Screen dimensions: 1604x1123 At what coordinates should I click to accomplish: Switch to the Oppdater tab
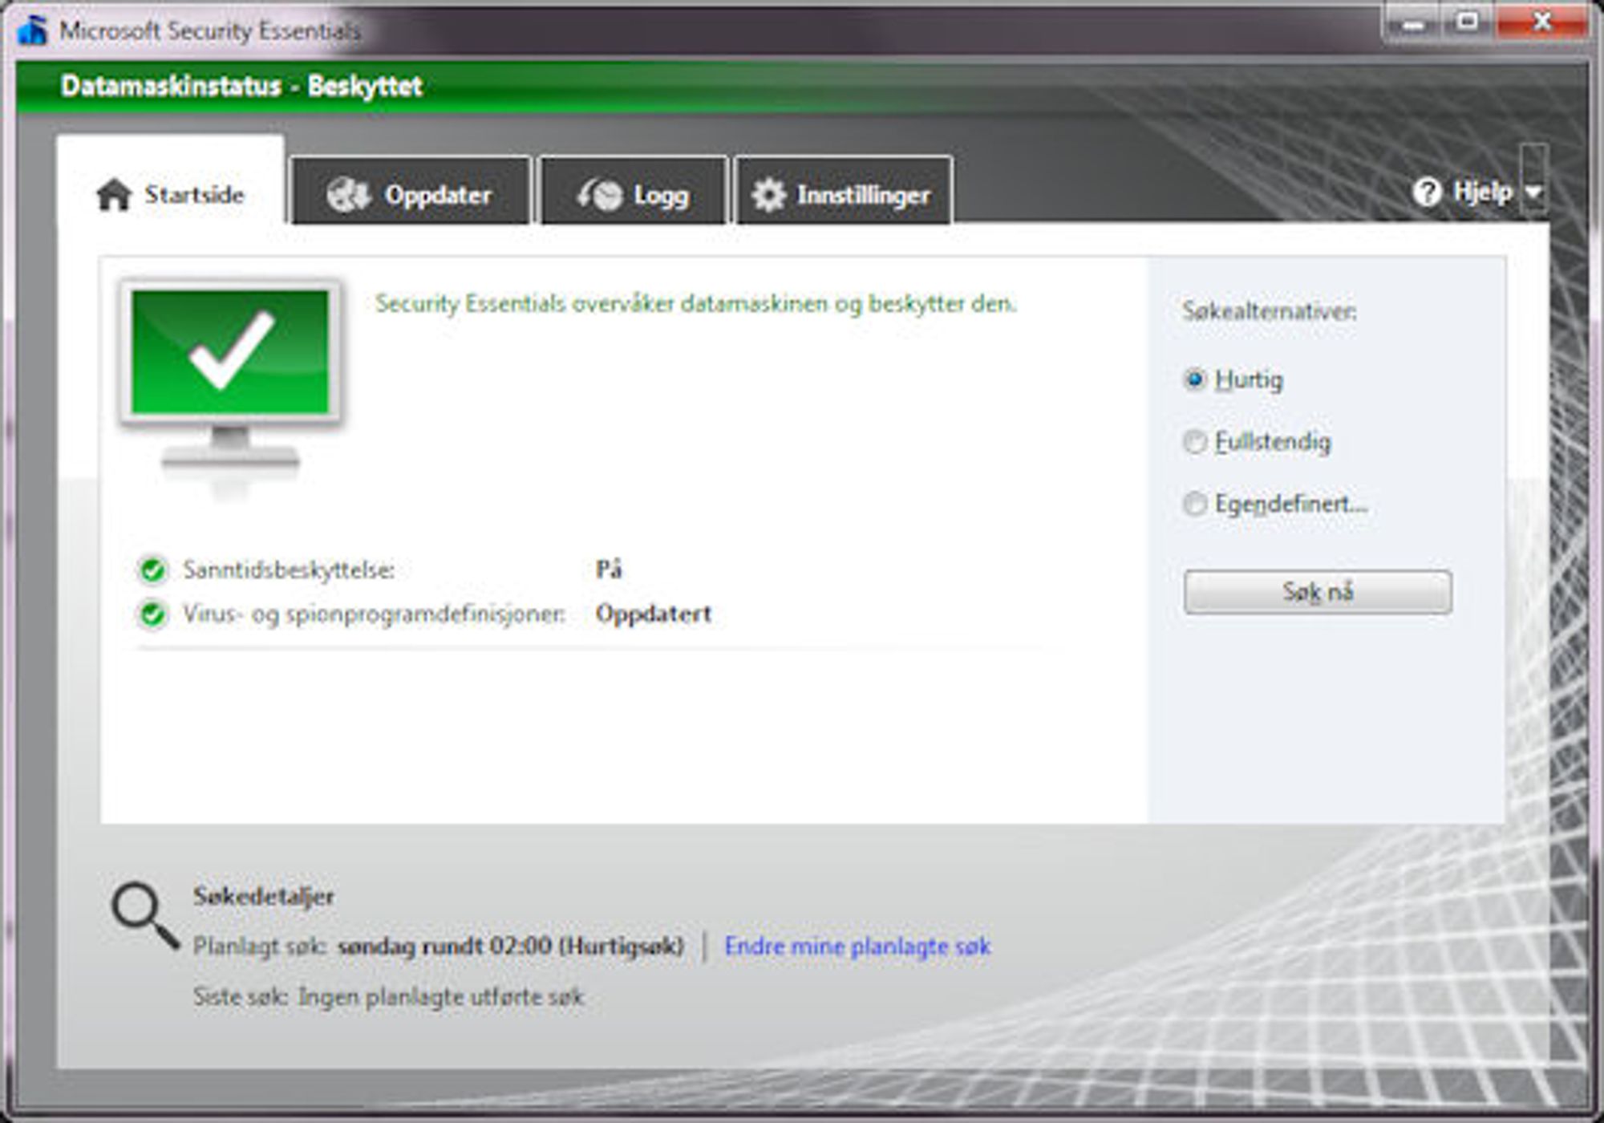click(x=411, y=191)
